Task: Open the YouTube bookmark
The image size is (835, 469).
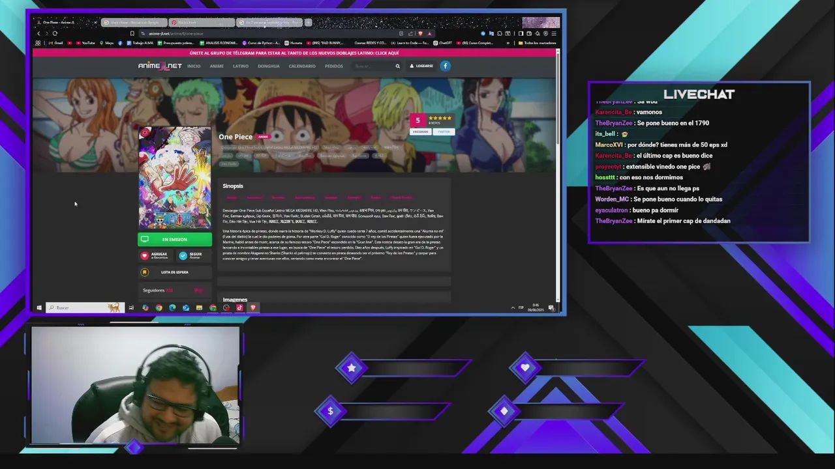Action: coord(85,43)
